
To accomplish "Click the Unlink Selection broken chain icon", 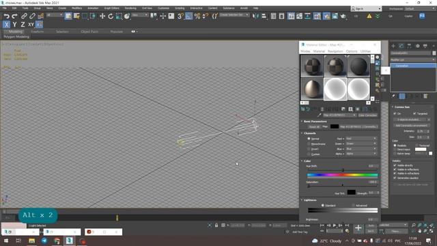I will click(x=32, y=16).
